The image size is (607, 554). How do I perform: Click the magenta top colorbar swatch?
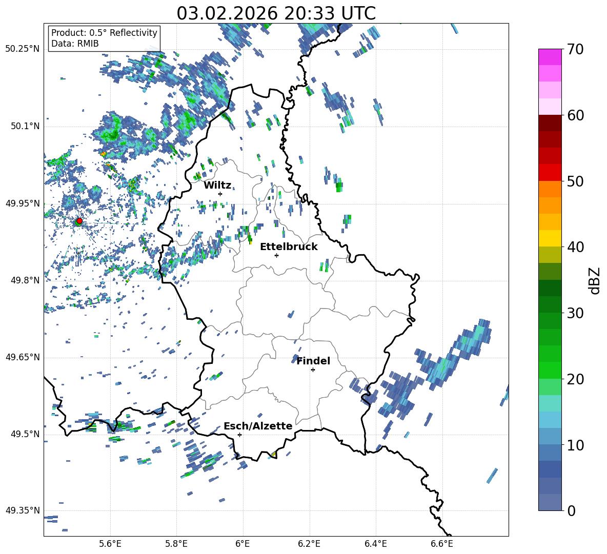(550, 57)
